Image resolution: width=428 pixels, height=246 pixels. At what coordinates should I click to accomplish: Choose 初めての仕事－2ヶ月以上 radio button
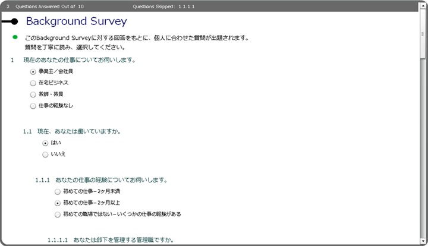pyautogui.click(x=58, y=203)
